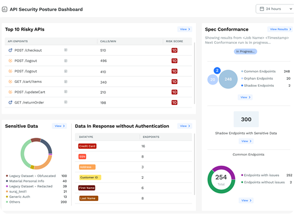Click View under Shadow Endpoints with Sensitive Data
The height and width of the screenshot is (214, 296).
coord(246,141)
